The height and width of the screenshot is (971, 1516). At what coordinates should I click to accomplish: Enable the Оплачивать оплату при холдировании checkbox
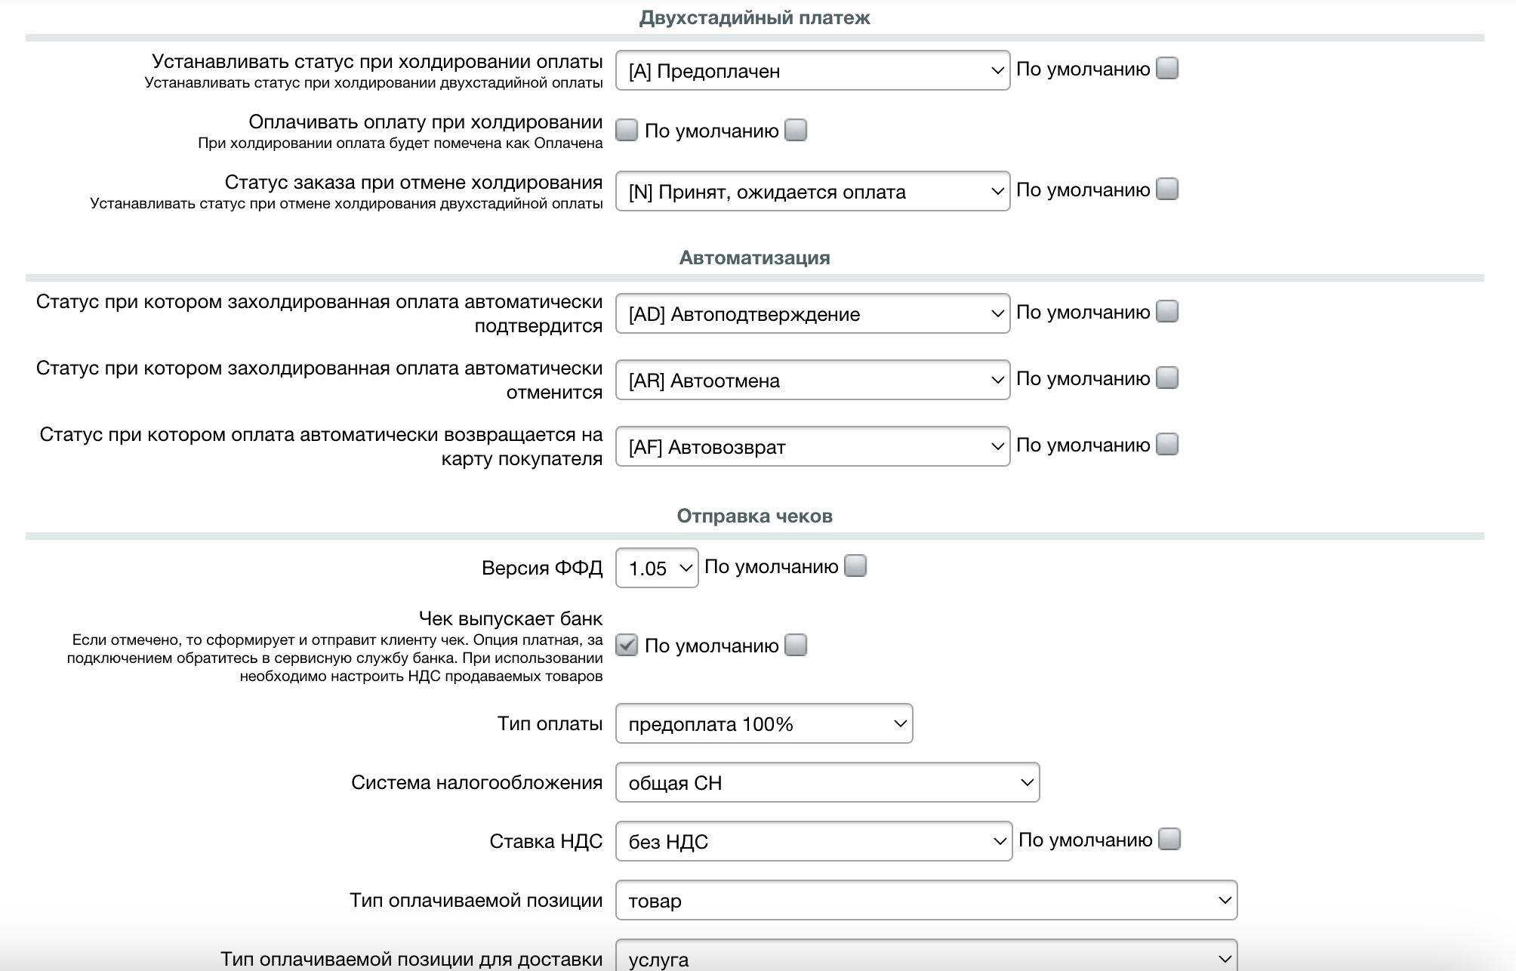pyautogui.click(x=627, y=131)
